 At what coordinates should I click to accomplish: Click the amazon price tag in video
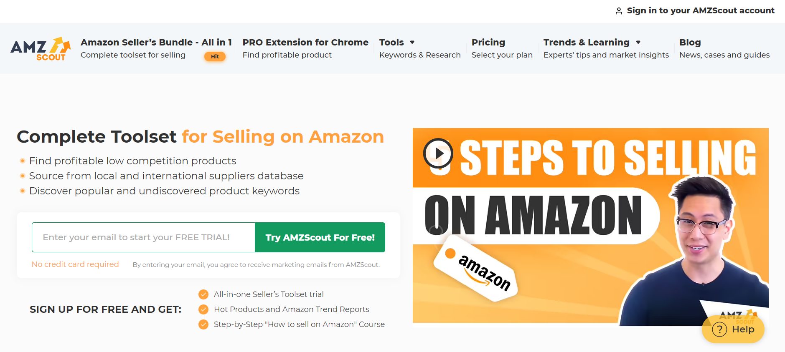pyautogui.click(x=476, y=268)
